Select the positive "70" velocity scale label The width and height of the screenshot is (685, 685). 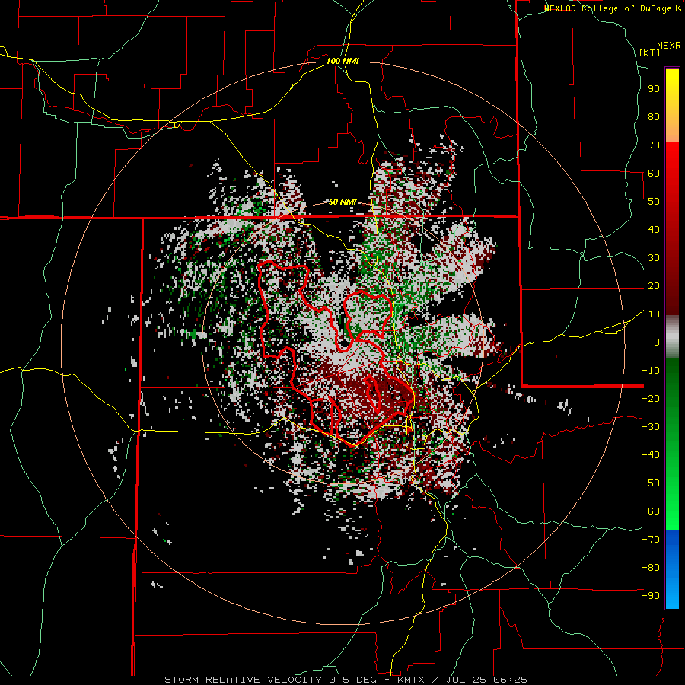[x=654, y=145]
